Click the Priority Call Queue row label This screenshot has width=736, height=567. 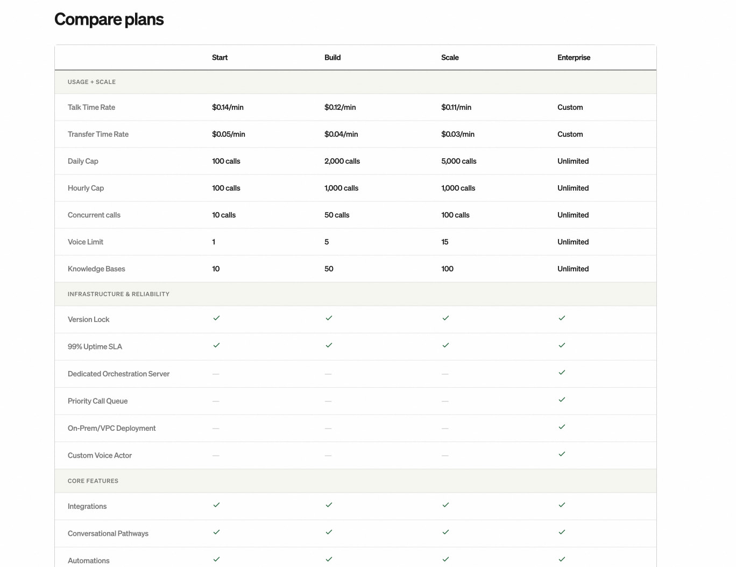point(97,401)
